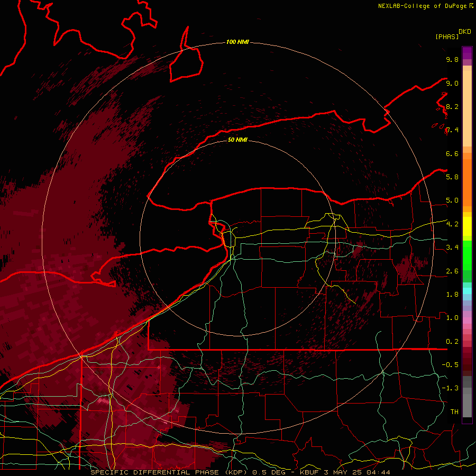
Task: Click the 1.8 scale label
Action: point(452,295)
